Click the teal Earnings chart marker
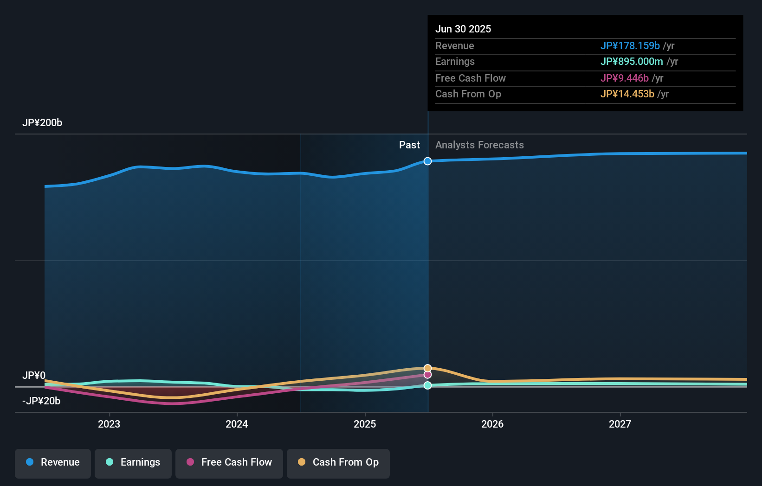Screen dimensions: 762x486 tap(427, 385)
